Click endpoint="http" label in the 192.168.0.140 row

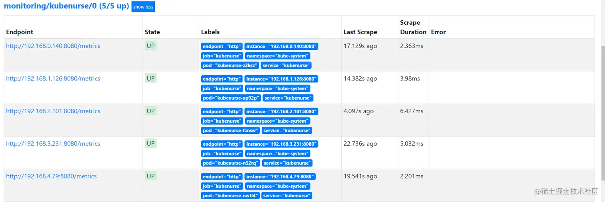(222, 47)
